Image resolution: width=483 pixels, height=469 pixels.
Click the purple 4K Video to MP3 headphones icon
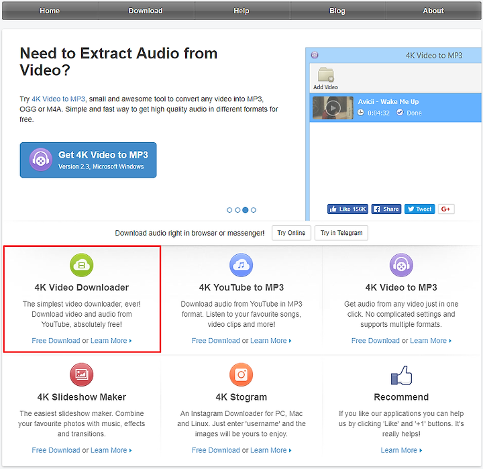pyautogui.click(x=401, y=265)
